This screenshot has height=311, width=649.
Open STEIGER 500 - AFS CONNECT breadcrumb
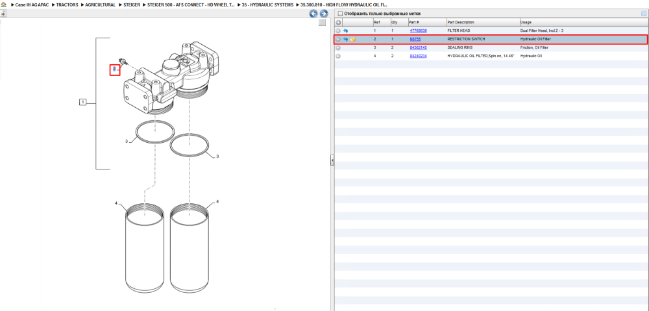coord(191,5)
